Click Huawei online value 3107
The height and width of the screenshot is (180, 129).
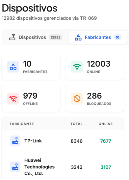106,167
